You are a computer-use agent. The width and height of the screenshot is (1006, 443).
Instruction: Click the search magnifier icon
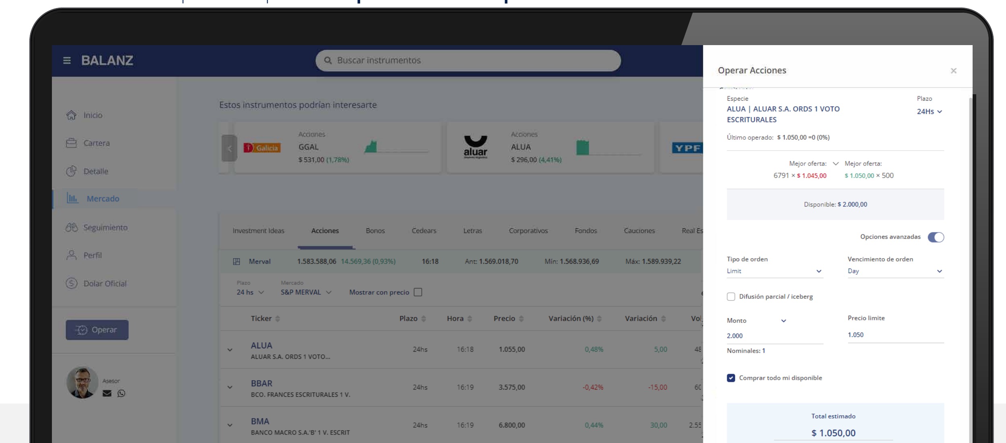tap(328, 60)
